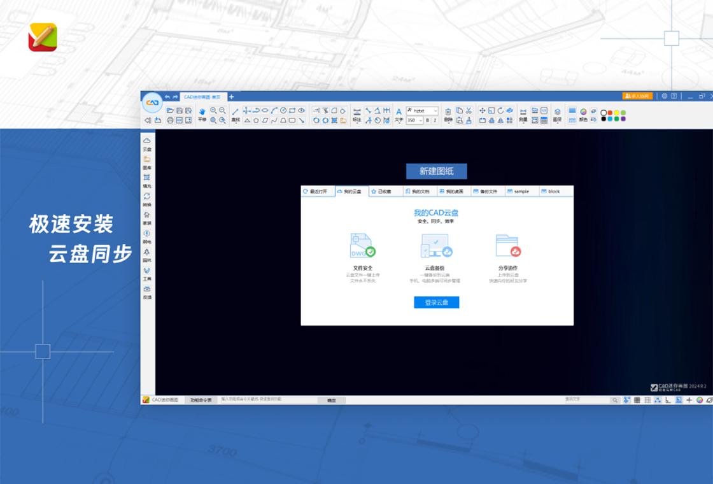Select the rounded rectangle tool
The width and height of the screenshot is (713, 484).
pyautogui.click(x=292, y=120)
